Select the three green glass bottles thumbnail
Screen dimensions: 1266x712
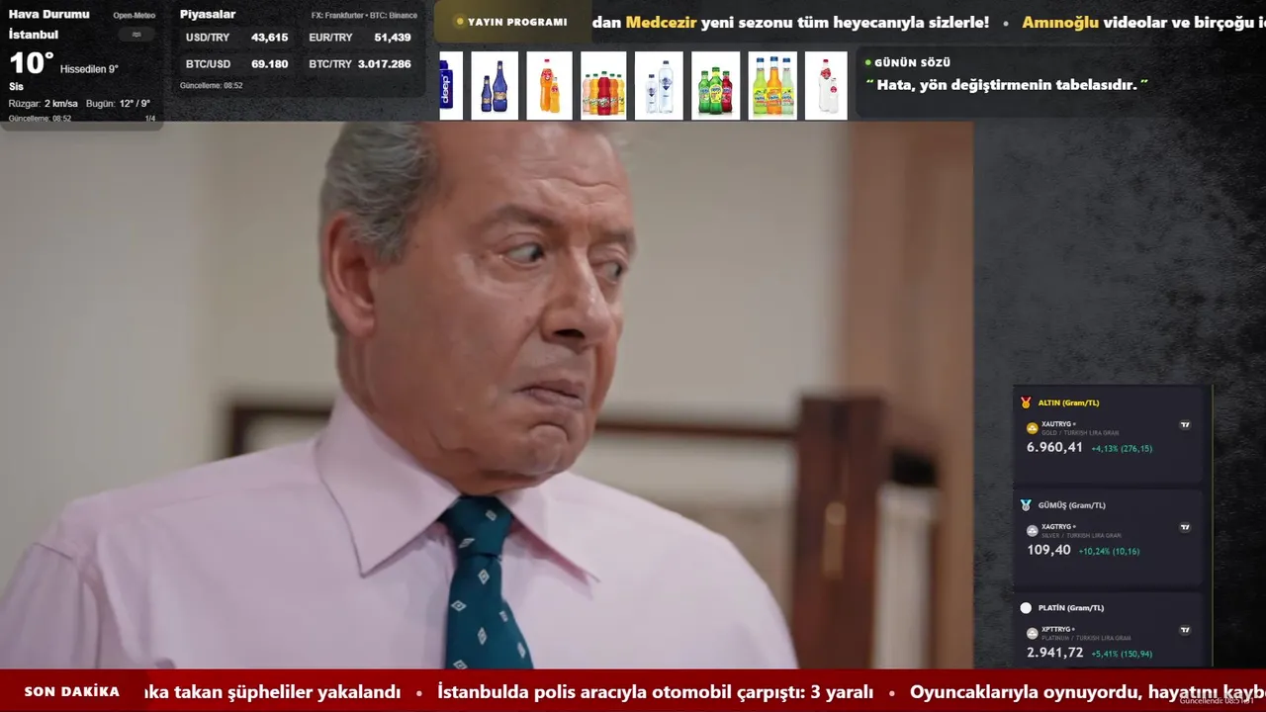[x=716, y=86]
